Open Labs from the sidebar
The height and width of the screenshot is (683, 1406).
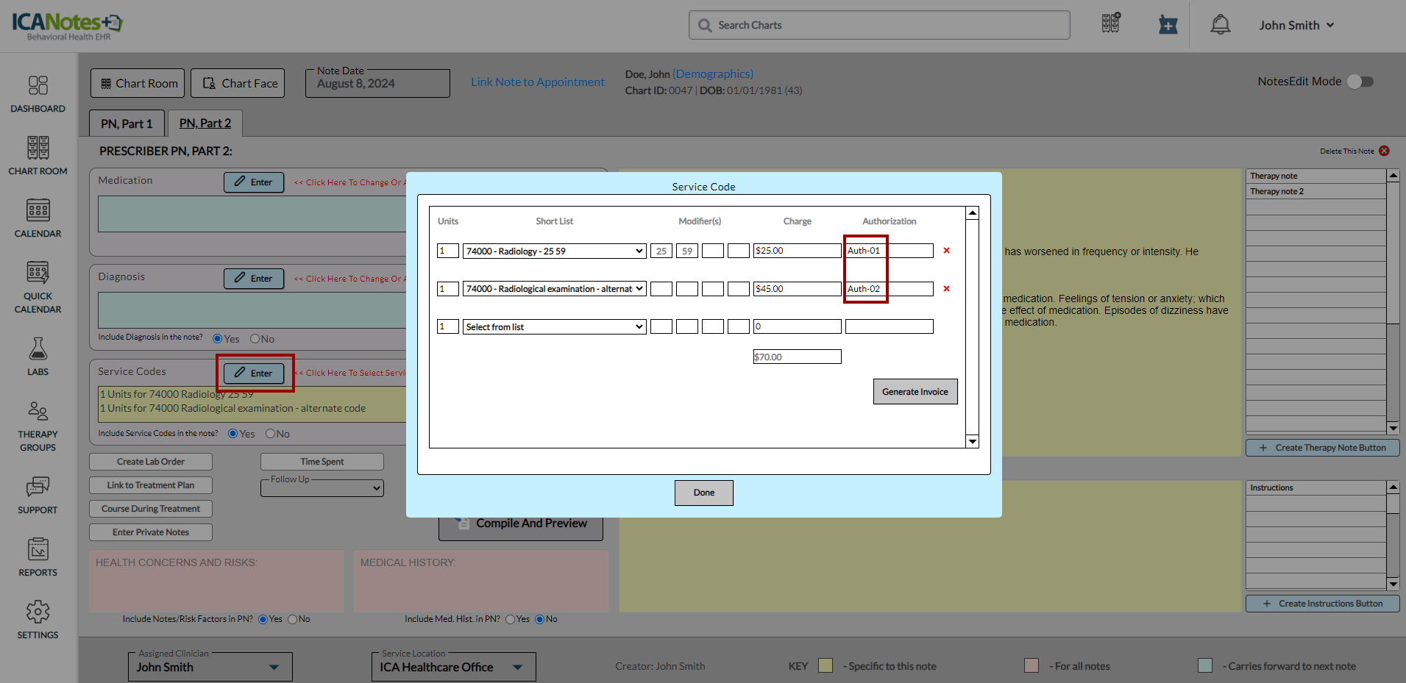38,357
